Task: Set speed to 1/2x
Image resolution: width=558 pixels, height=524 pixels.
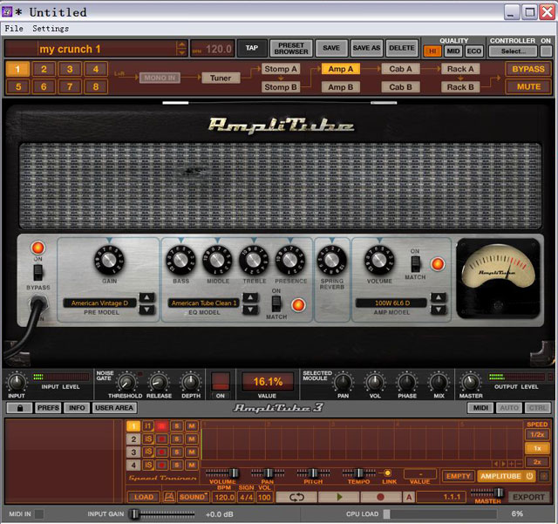Action: pos(537,435)
